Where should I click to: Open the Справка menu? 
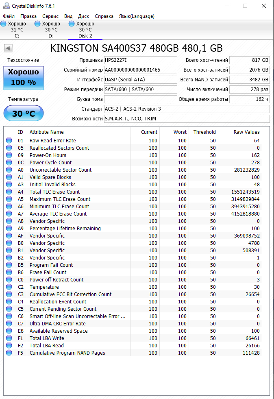(104, 16)
